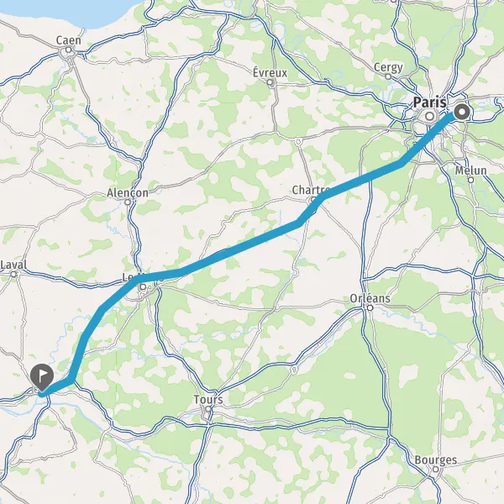Click the blue route line near Chartres
This screenshot has height=504, width=504.
point(322,197)
